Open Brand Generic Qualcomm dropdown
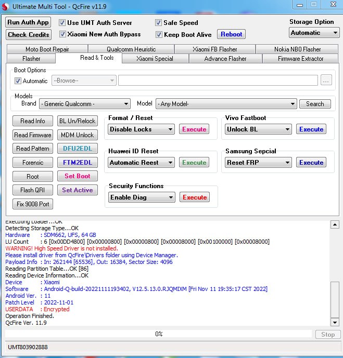 (85, 104)
